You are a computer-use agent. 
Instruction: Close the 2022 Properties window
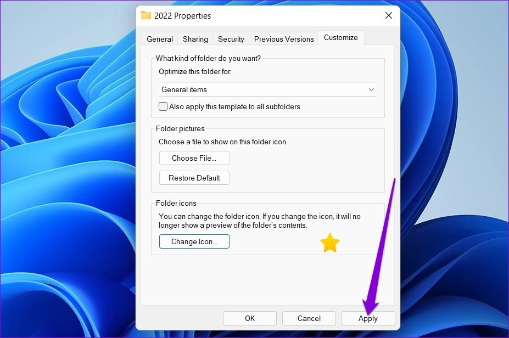[388, 15]
